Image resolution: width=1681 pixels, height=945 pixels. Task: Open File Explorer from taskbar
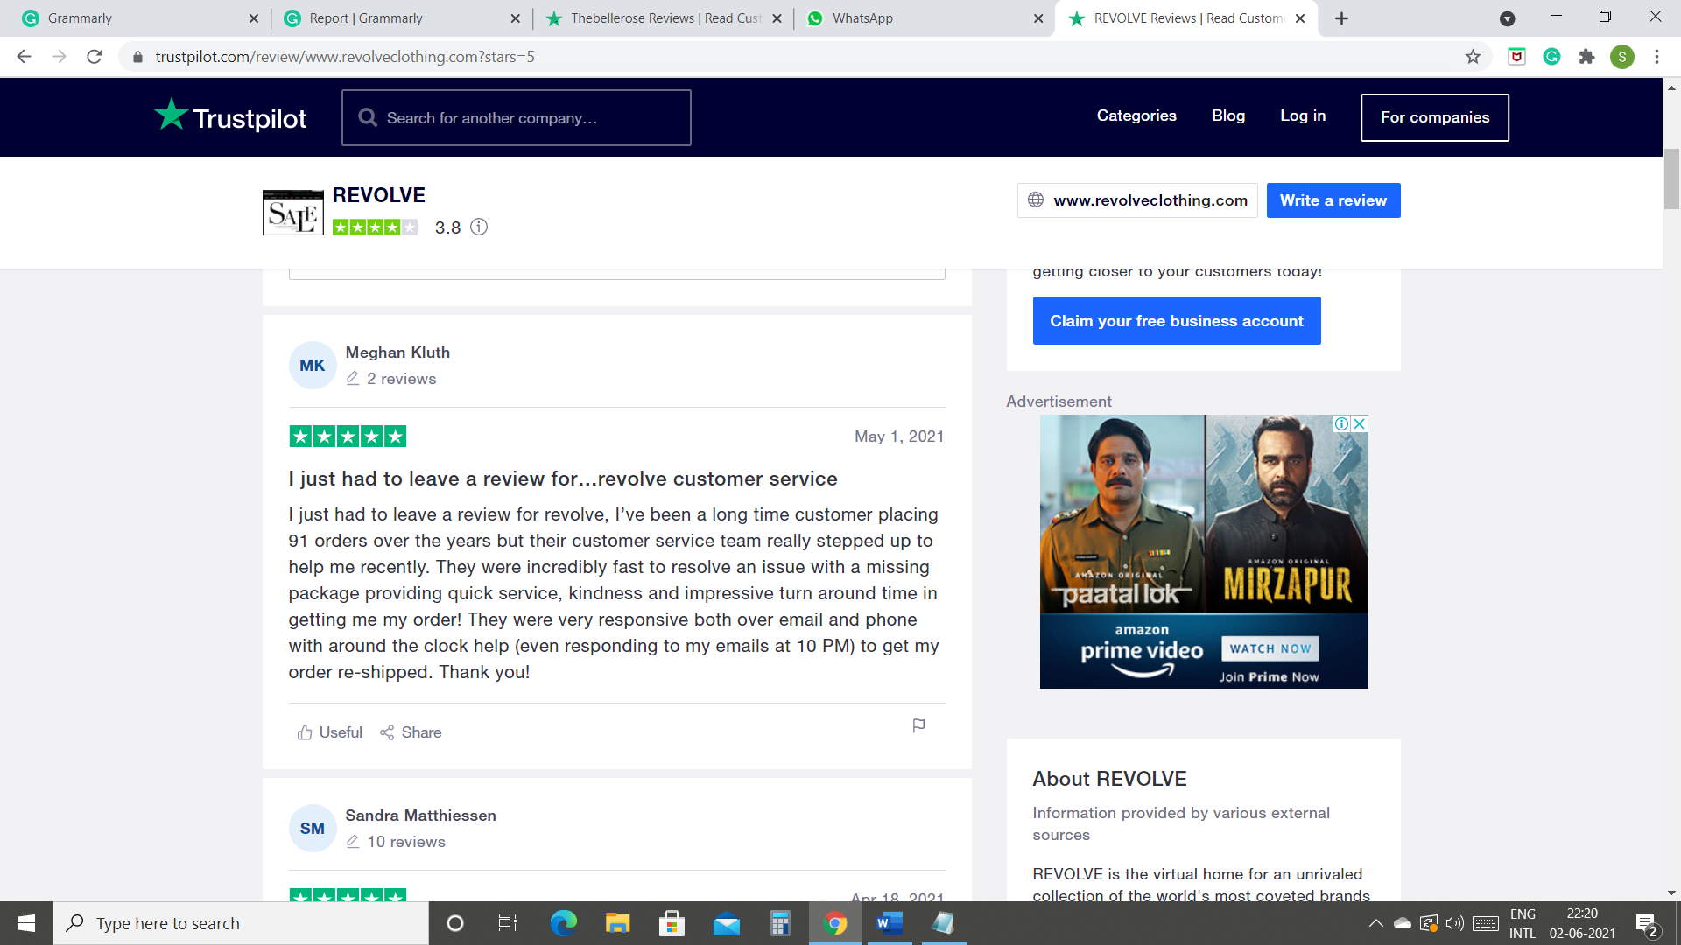(617, 923)
